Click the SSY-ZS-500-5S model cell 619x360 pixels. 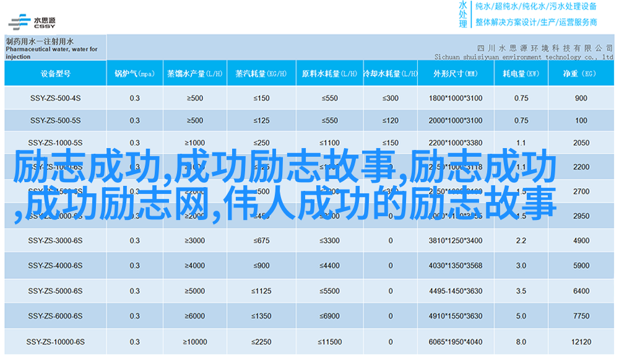[x=55, y=121]
